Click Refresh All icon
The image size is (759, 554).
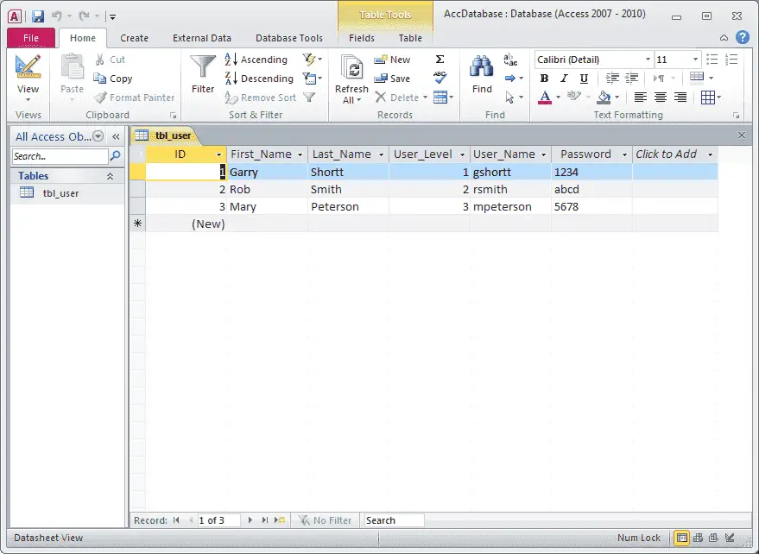[x=352, y=67]
